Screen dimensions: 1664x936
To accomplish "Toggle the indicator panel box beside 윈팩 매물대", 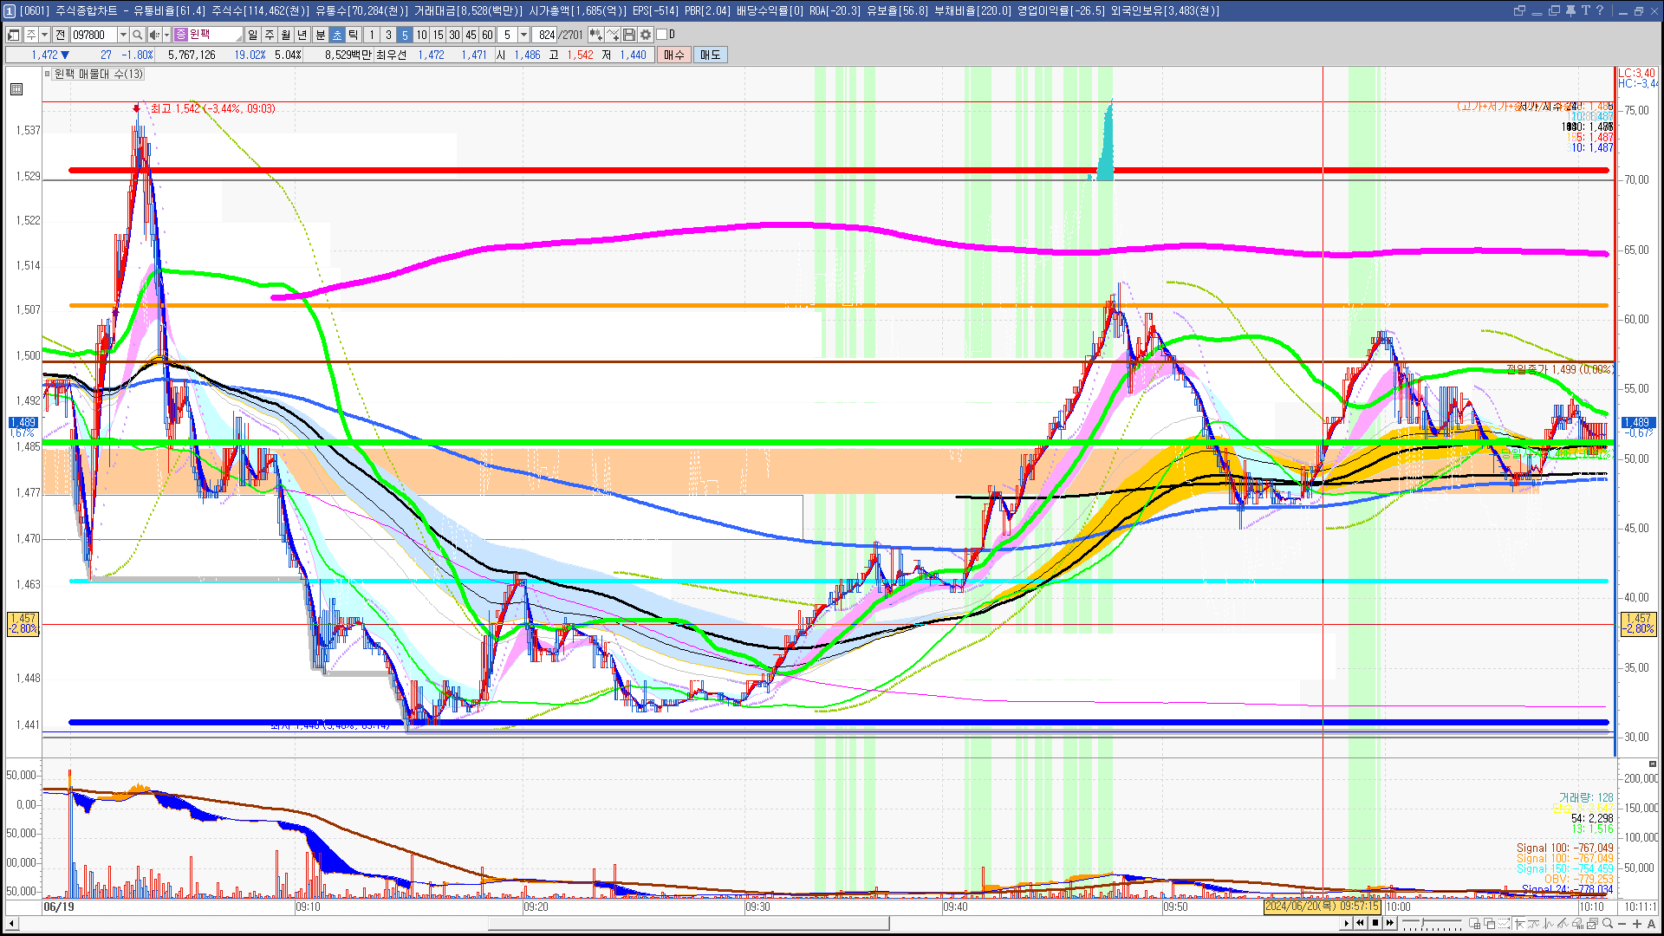I will pos(48,74).
